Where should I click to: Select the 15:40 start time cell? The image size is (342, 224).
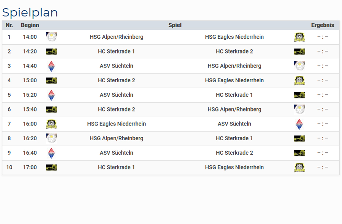(x=30, y=110)
